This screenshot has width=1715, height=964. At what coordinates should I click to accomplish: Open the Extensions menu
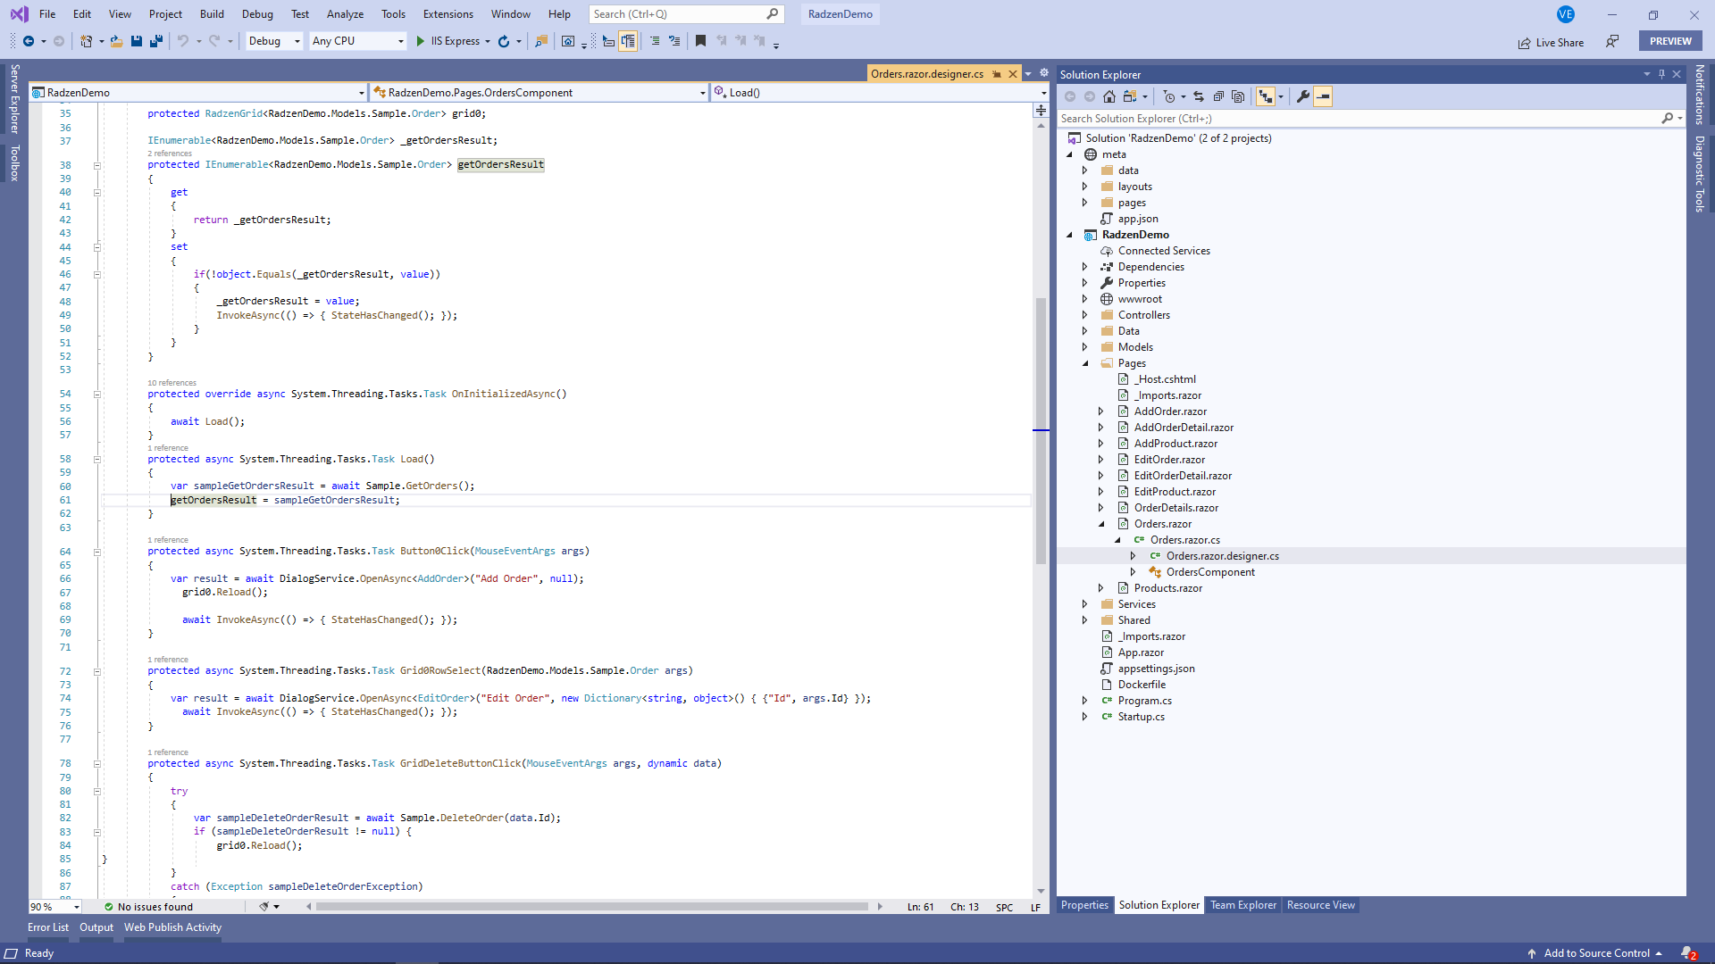(448, 14)
